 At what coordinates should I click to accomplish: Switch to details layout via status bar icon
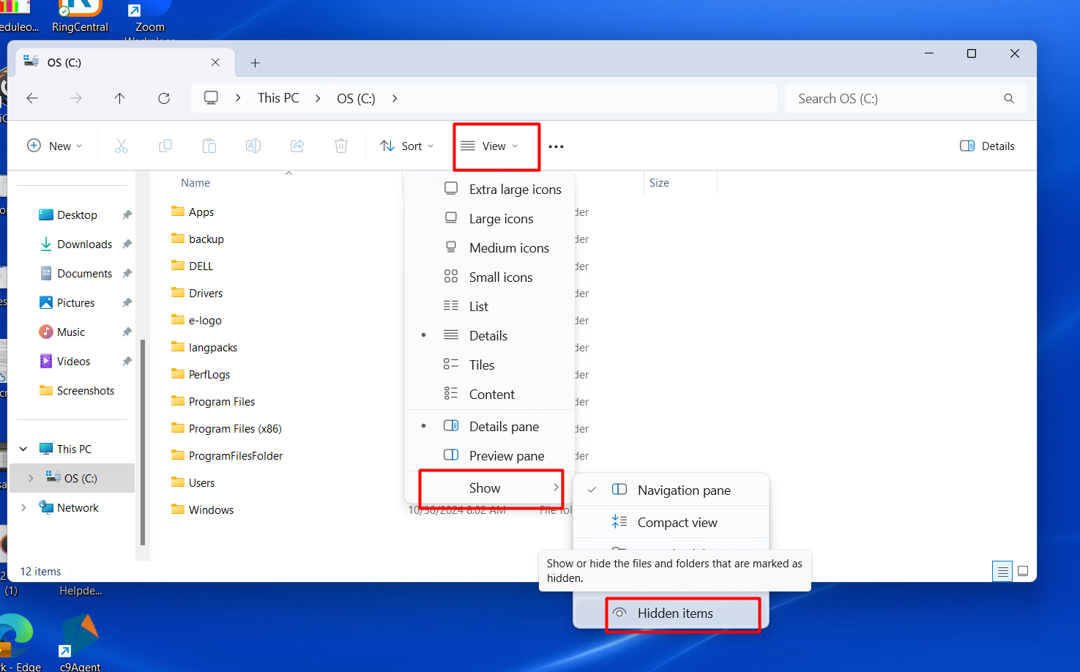[x=1002, y=571]
